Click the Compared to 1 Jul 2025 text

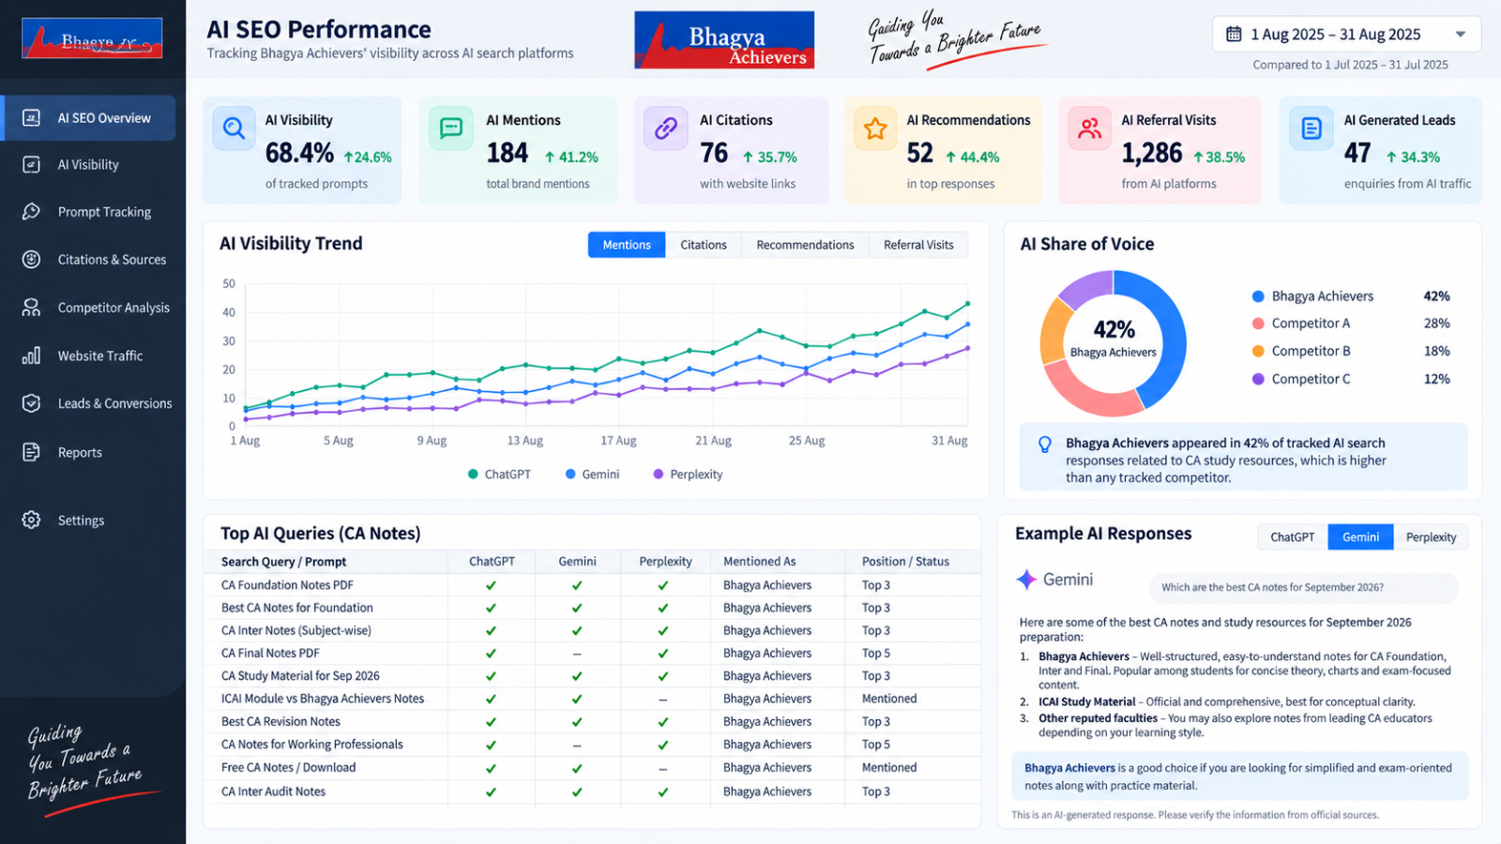[1350, 65]
